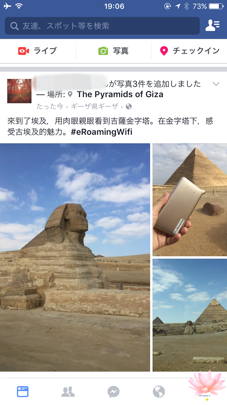The image size is (227, 405).
Task: Focus the search field for friends and spots
Action: point(102,26)
